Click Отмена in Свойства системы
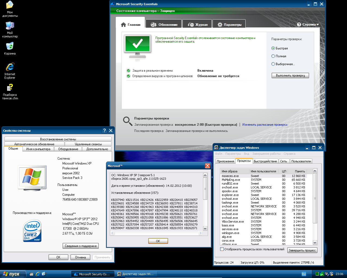 [81, 257]
